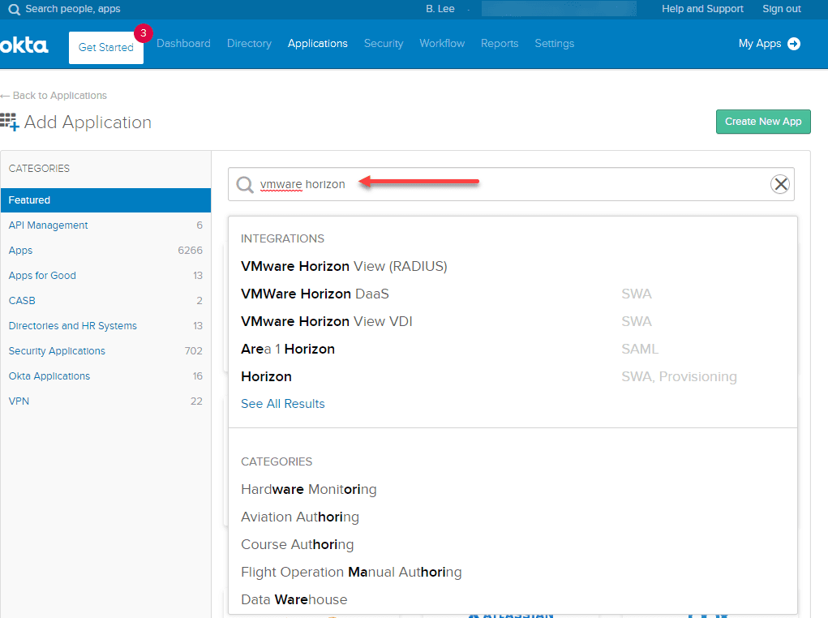828x618 pixels.
Task: Click the search magnifier icon in top bar
Action: [x=15, y=10]
